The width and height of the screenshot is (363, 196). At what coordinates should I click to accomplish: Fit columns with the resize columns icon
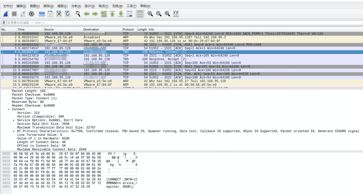point(176,14)
